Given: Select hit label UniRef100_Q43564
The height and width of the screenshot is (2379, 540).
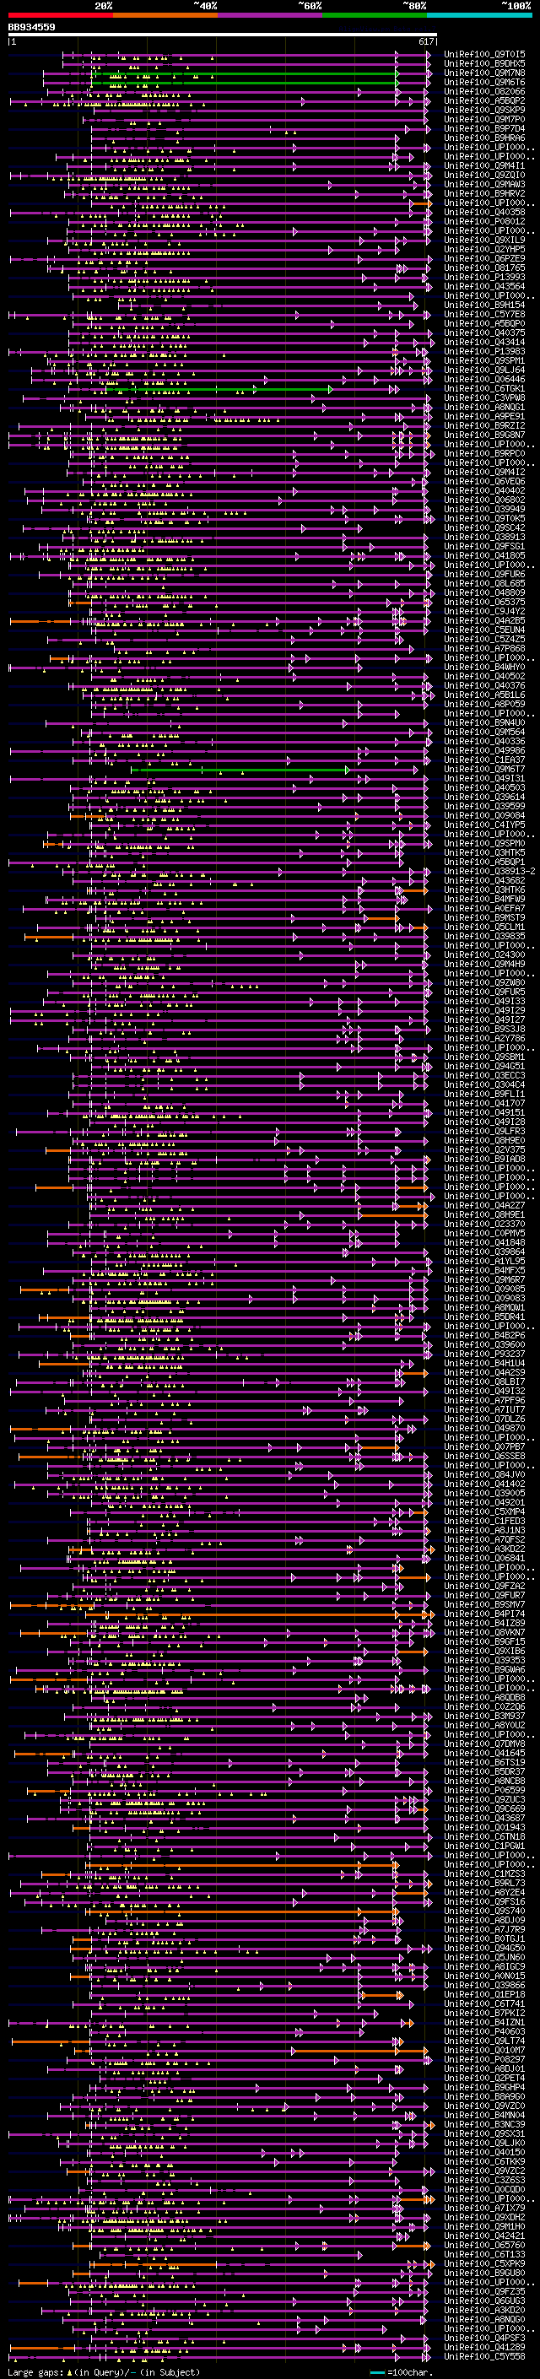Looking at the screenshot, I should point(483,286).
